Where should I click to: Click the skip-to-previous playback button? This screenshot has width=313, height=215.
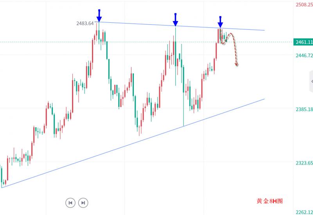[70, 202]
